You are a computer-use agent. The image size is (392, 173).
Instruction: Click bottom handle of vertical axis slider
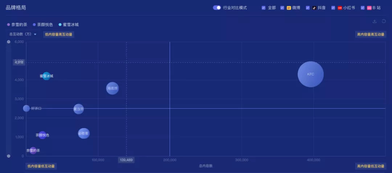tap(9, 156)
